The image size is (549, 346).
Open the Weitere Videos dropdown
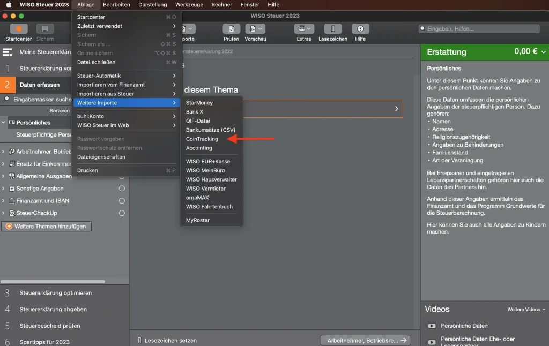526,310
